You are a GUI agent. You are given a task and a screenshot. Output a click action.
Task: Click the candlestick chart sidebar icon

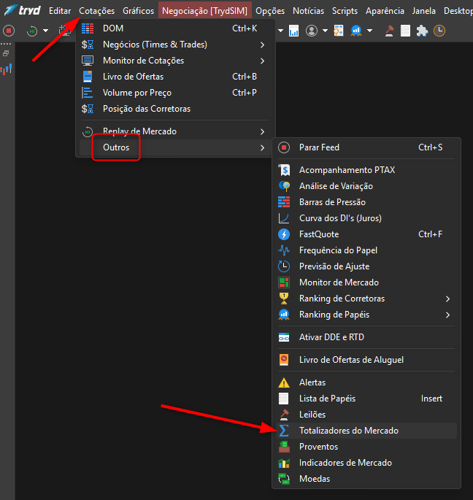pyautogui.click(x=7, y=69)
